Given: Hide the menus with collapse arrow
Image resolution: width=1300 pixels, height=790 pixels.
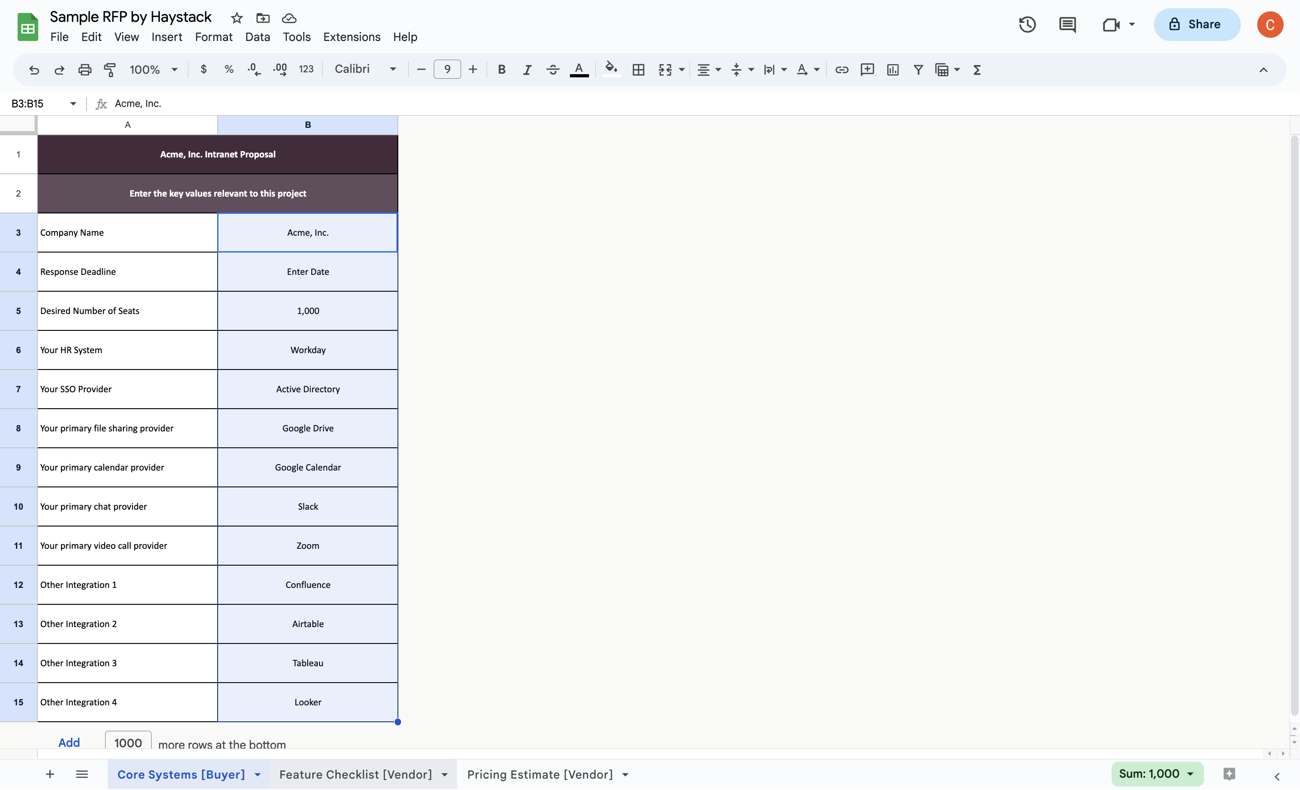Looking at the screenshot, I should click(1263, 70).
